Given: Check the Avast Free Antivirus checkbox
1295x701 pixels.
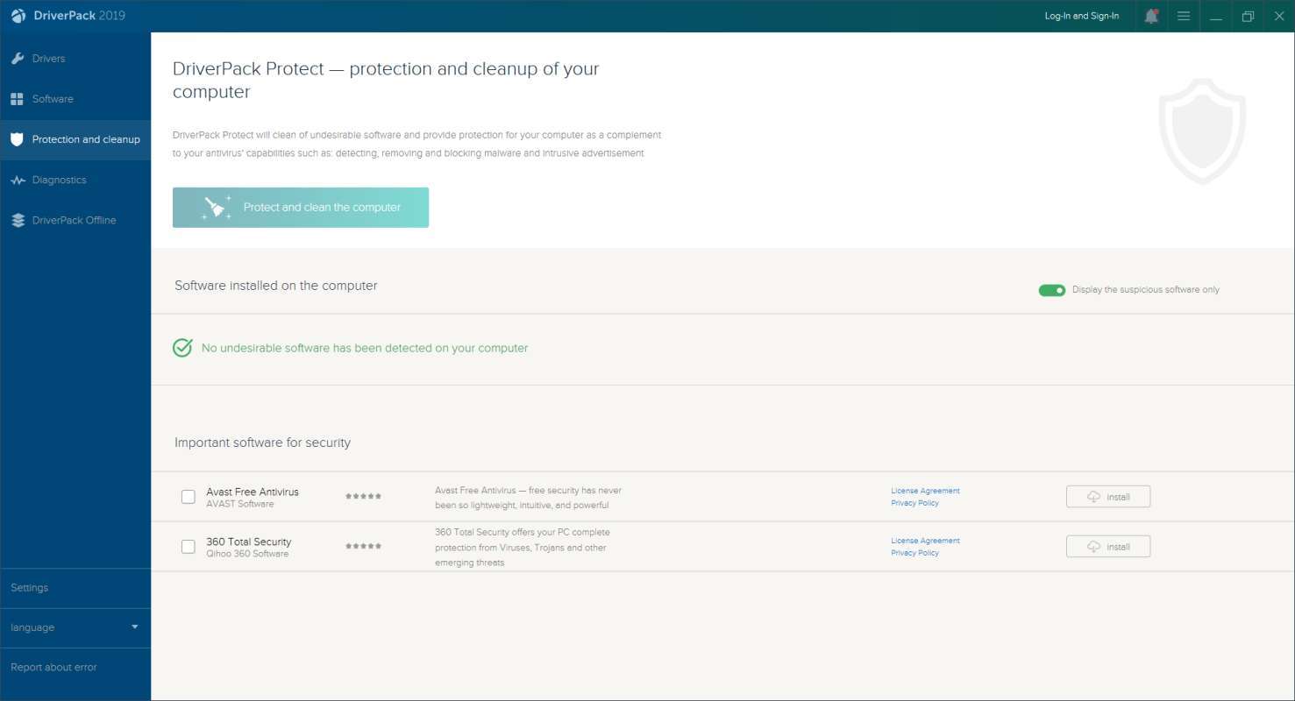Looking at the screenshot, I should point(189,497).
